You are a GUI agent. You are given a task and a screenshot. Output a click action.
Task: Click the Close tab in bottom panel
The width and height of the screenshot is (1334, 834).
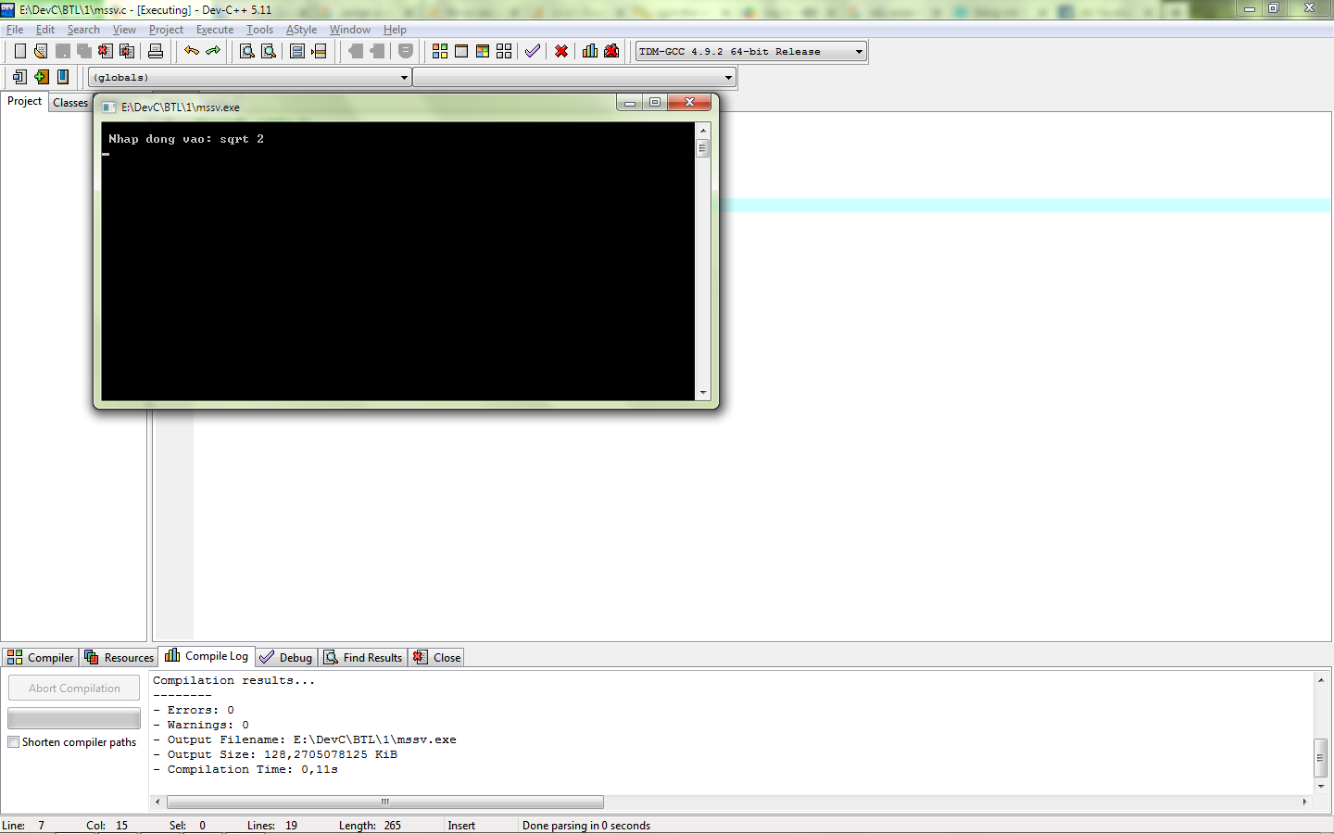coord(437,658)
